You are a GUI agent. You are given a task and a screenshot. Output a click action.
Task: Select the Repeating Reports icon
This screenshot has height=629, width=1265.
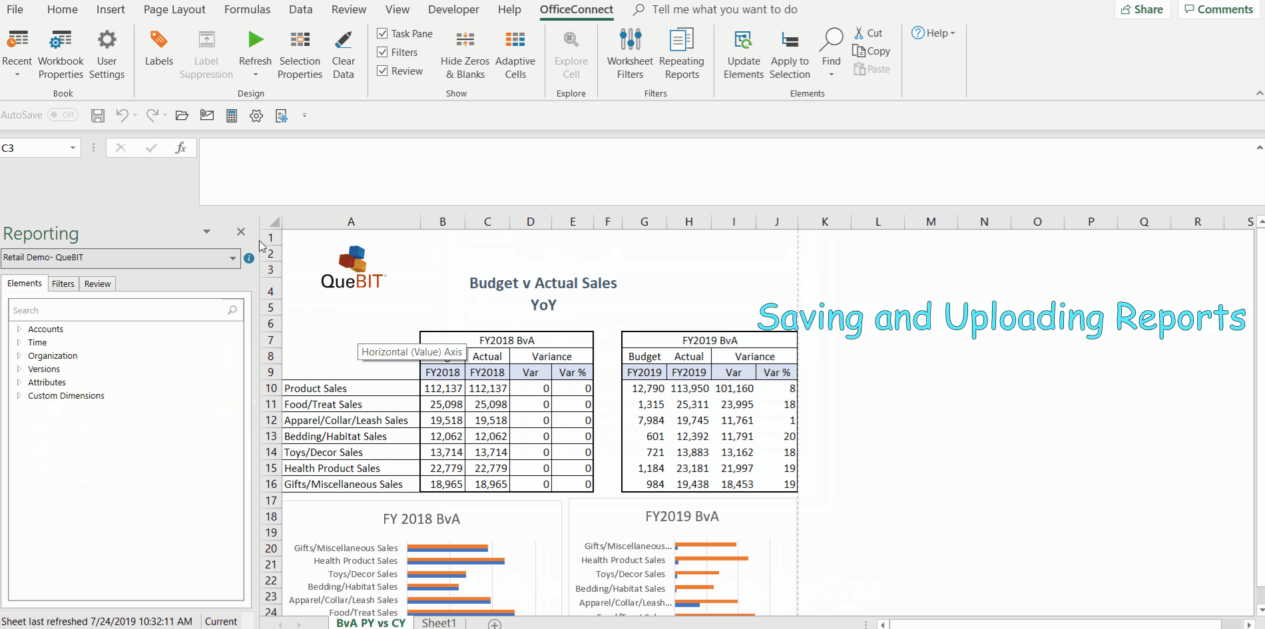coord(681,53)
